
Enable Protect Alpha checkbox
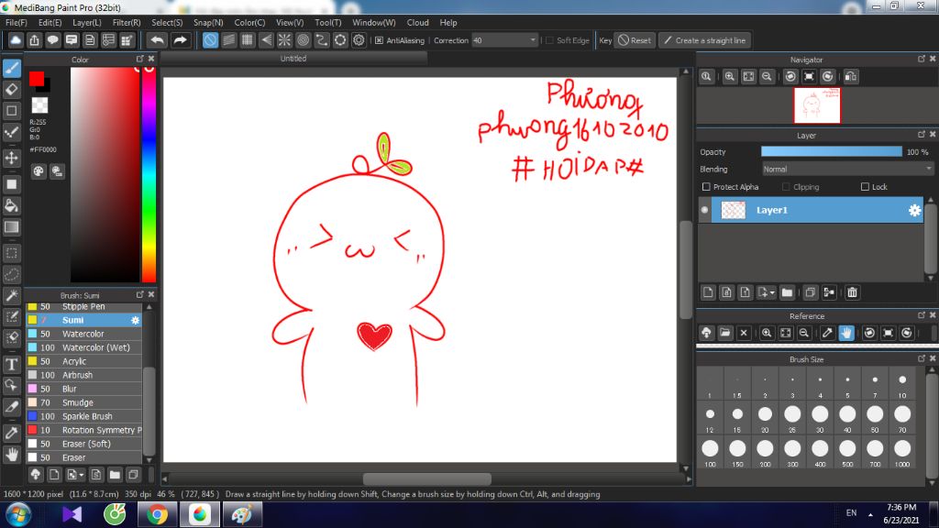pyautogui.click(x=706, y=187)
